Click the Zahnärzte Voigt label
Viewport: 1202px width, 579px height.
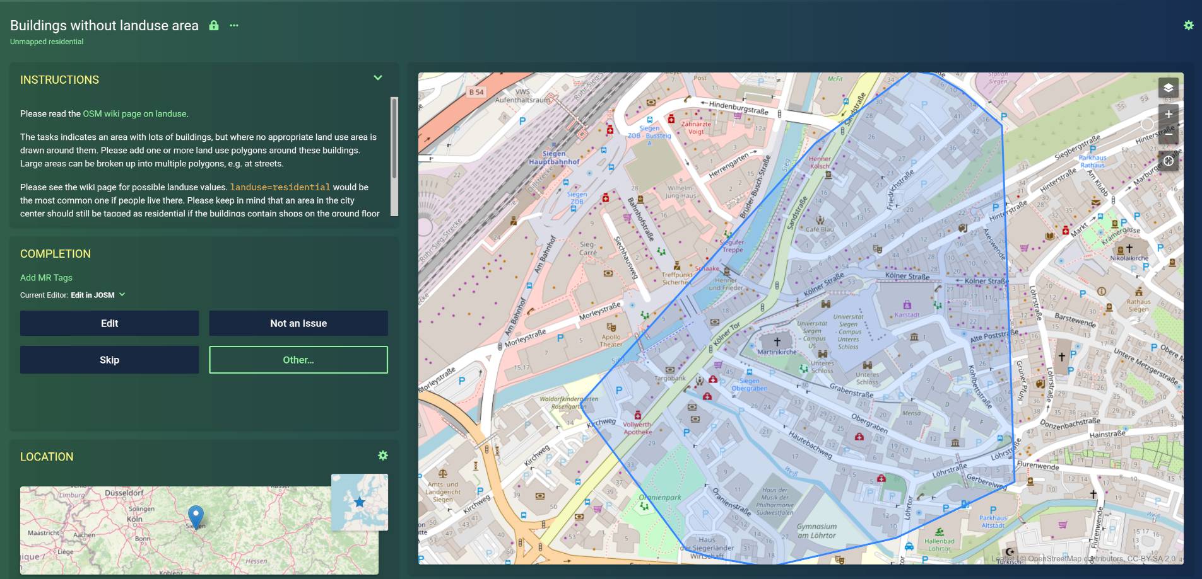click(x=696, y=128)
